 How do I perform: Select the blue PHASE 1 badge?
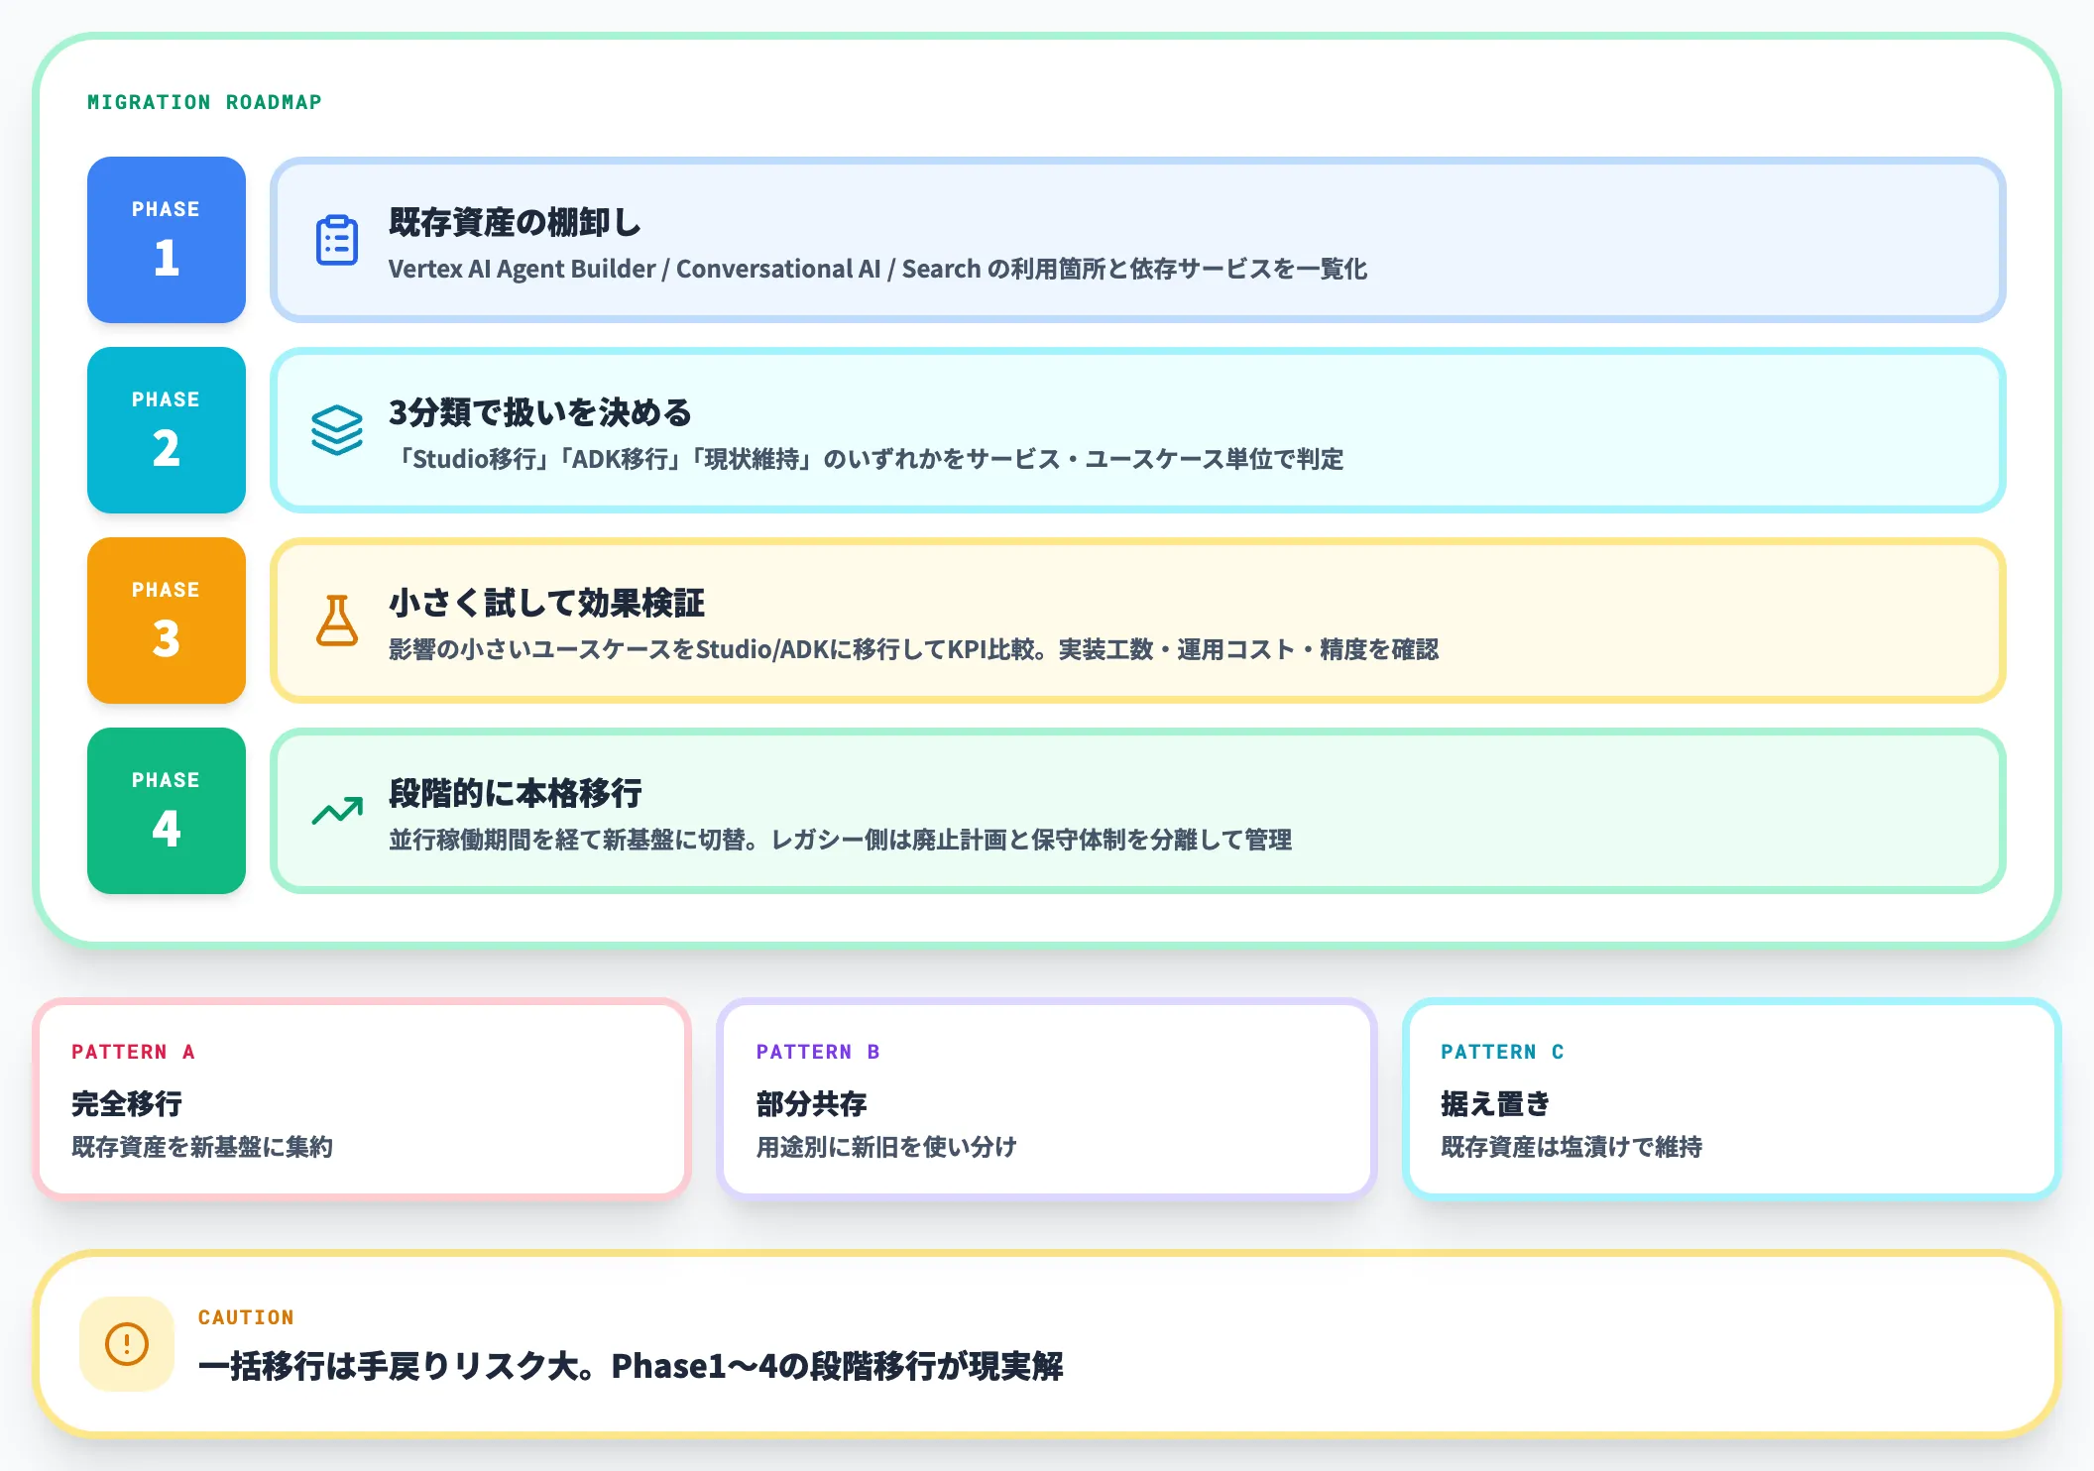(166, 240)
